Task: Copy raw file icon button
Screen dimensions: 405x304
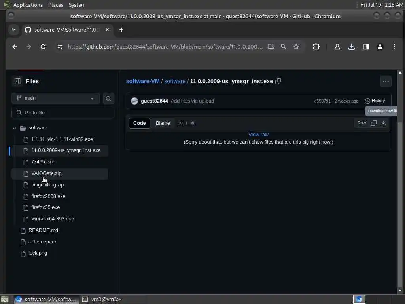Action: pyautogui.click(x=373, y=123)
